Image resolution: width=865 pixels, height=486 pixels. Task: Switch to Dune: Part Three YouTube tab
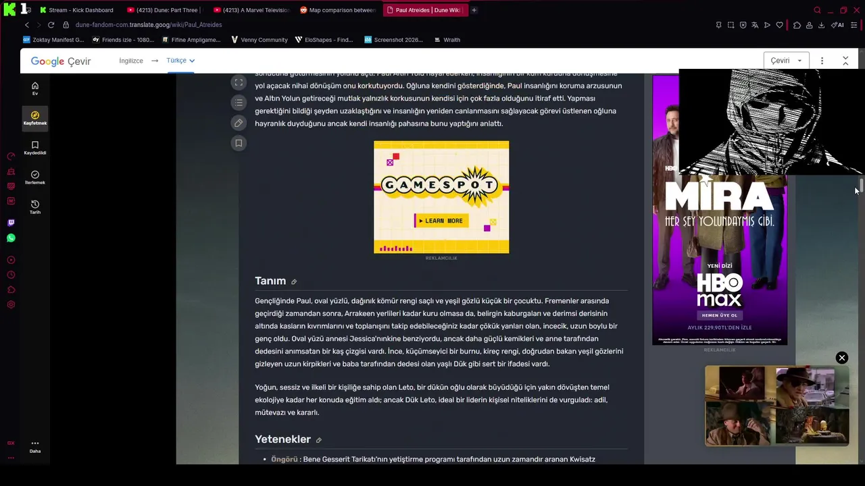(166, 10)
